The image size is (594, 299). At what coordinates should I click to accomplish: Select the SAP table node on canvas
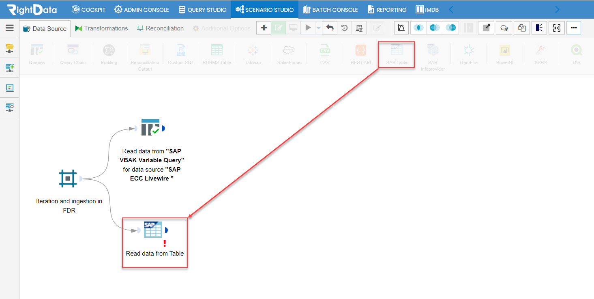(153, 230)
